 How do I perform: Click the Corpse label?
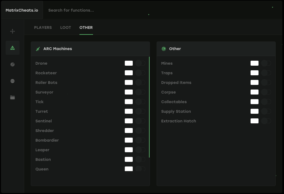[168, 92]
